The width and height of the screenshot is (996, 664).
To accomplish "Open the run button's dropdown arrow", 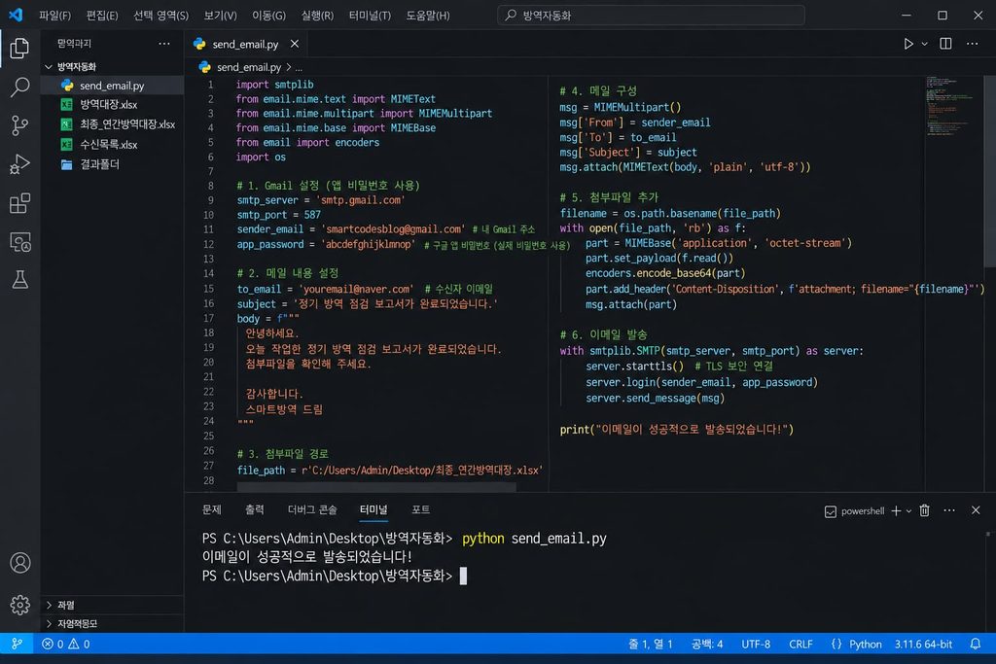I will pos(925,44).
